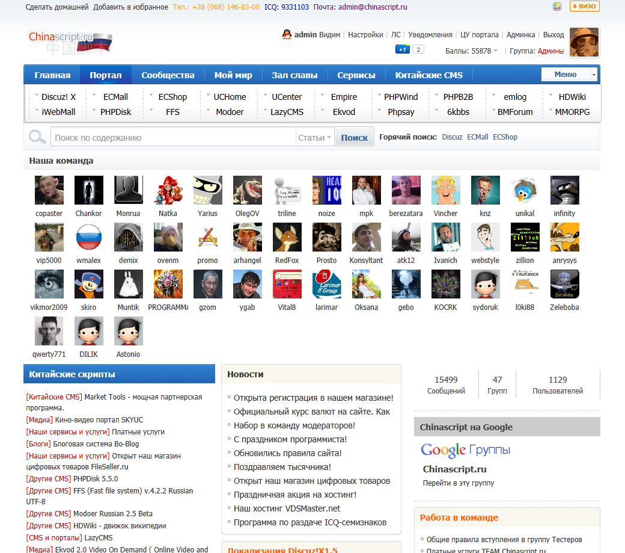This screenshot has width=625, height=553.
Task: Click the magnifying glass search icon
Action: point(37,137)
